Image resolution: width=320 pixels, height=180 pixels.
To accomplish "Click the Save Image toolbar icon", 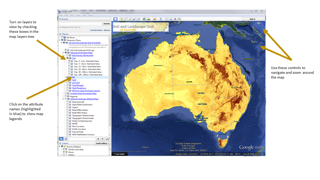I will 175,19.
